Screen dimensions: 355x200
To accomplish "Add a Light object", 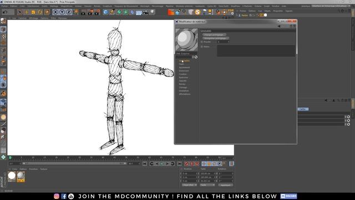I will (x=153, y=12).
